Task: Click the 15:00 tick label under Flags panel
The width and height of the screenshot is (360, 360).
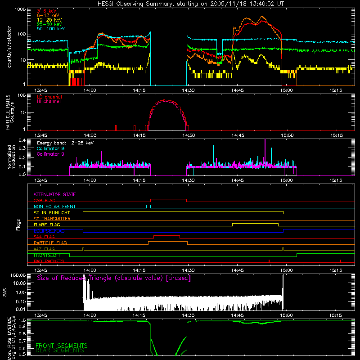Action: (x=287, y=270)
